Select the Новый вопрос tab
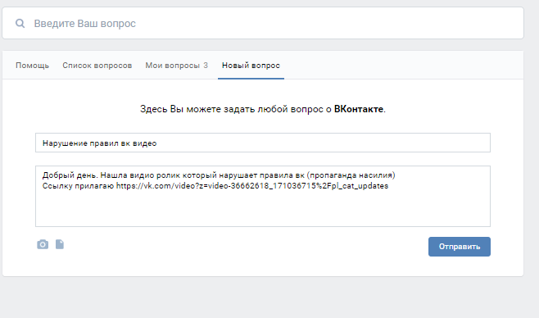This screenshot has height=318, width=539. (251, 66)
